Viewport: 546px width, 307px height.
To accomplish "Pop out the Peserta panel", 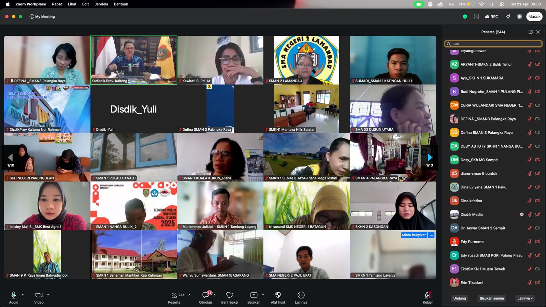I will tap(530, 32).
